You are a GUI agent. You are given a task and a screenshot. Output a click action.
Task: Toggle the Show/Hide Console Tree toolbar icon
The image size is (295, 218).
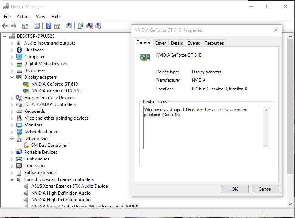click(25, 26)
